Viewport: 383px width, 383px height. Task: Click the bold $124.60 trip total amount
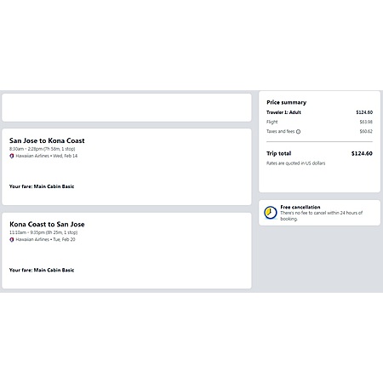click(x=362, y=153)
